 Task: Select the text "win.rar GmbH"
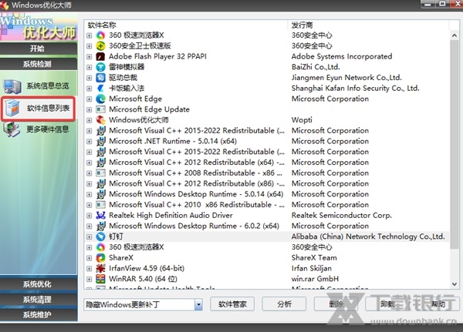pos(315,279)
